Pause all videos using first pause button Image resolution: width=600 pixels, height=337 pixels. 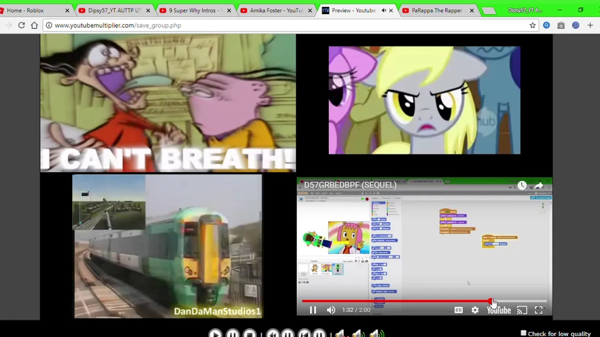[232, 333]
